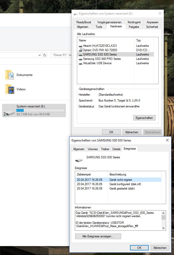Click the Eigenschaften button

[144, 118]
